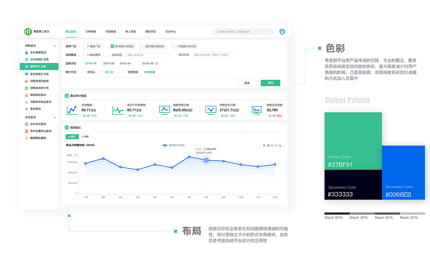
Task: Focus the header merchant search field
Action: coord(243,32)
